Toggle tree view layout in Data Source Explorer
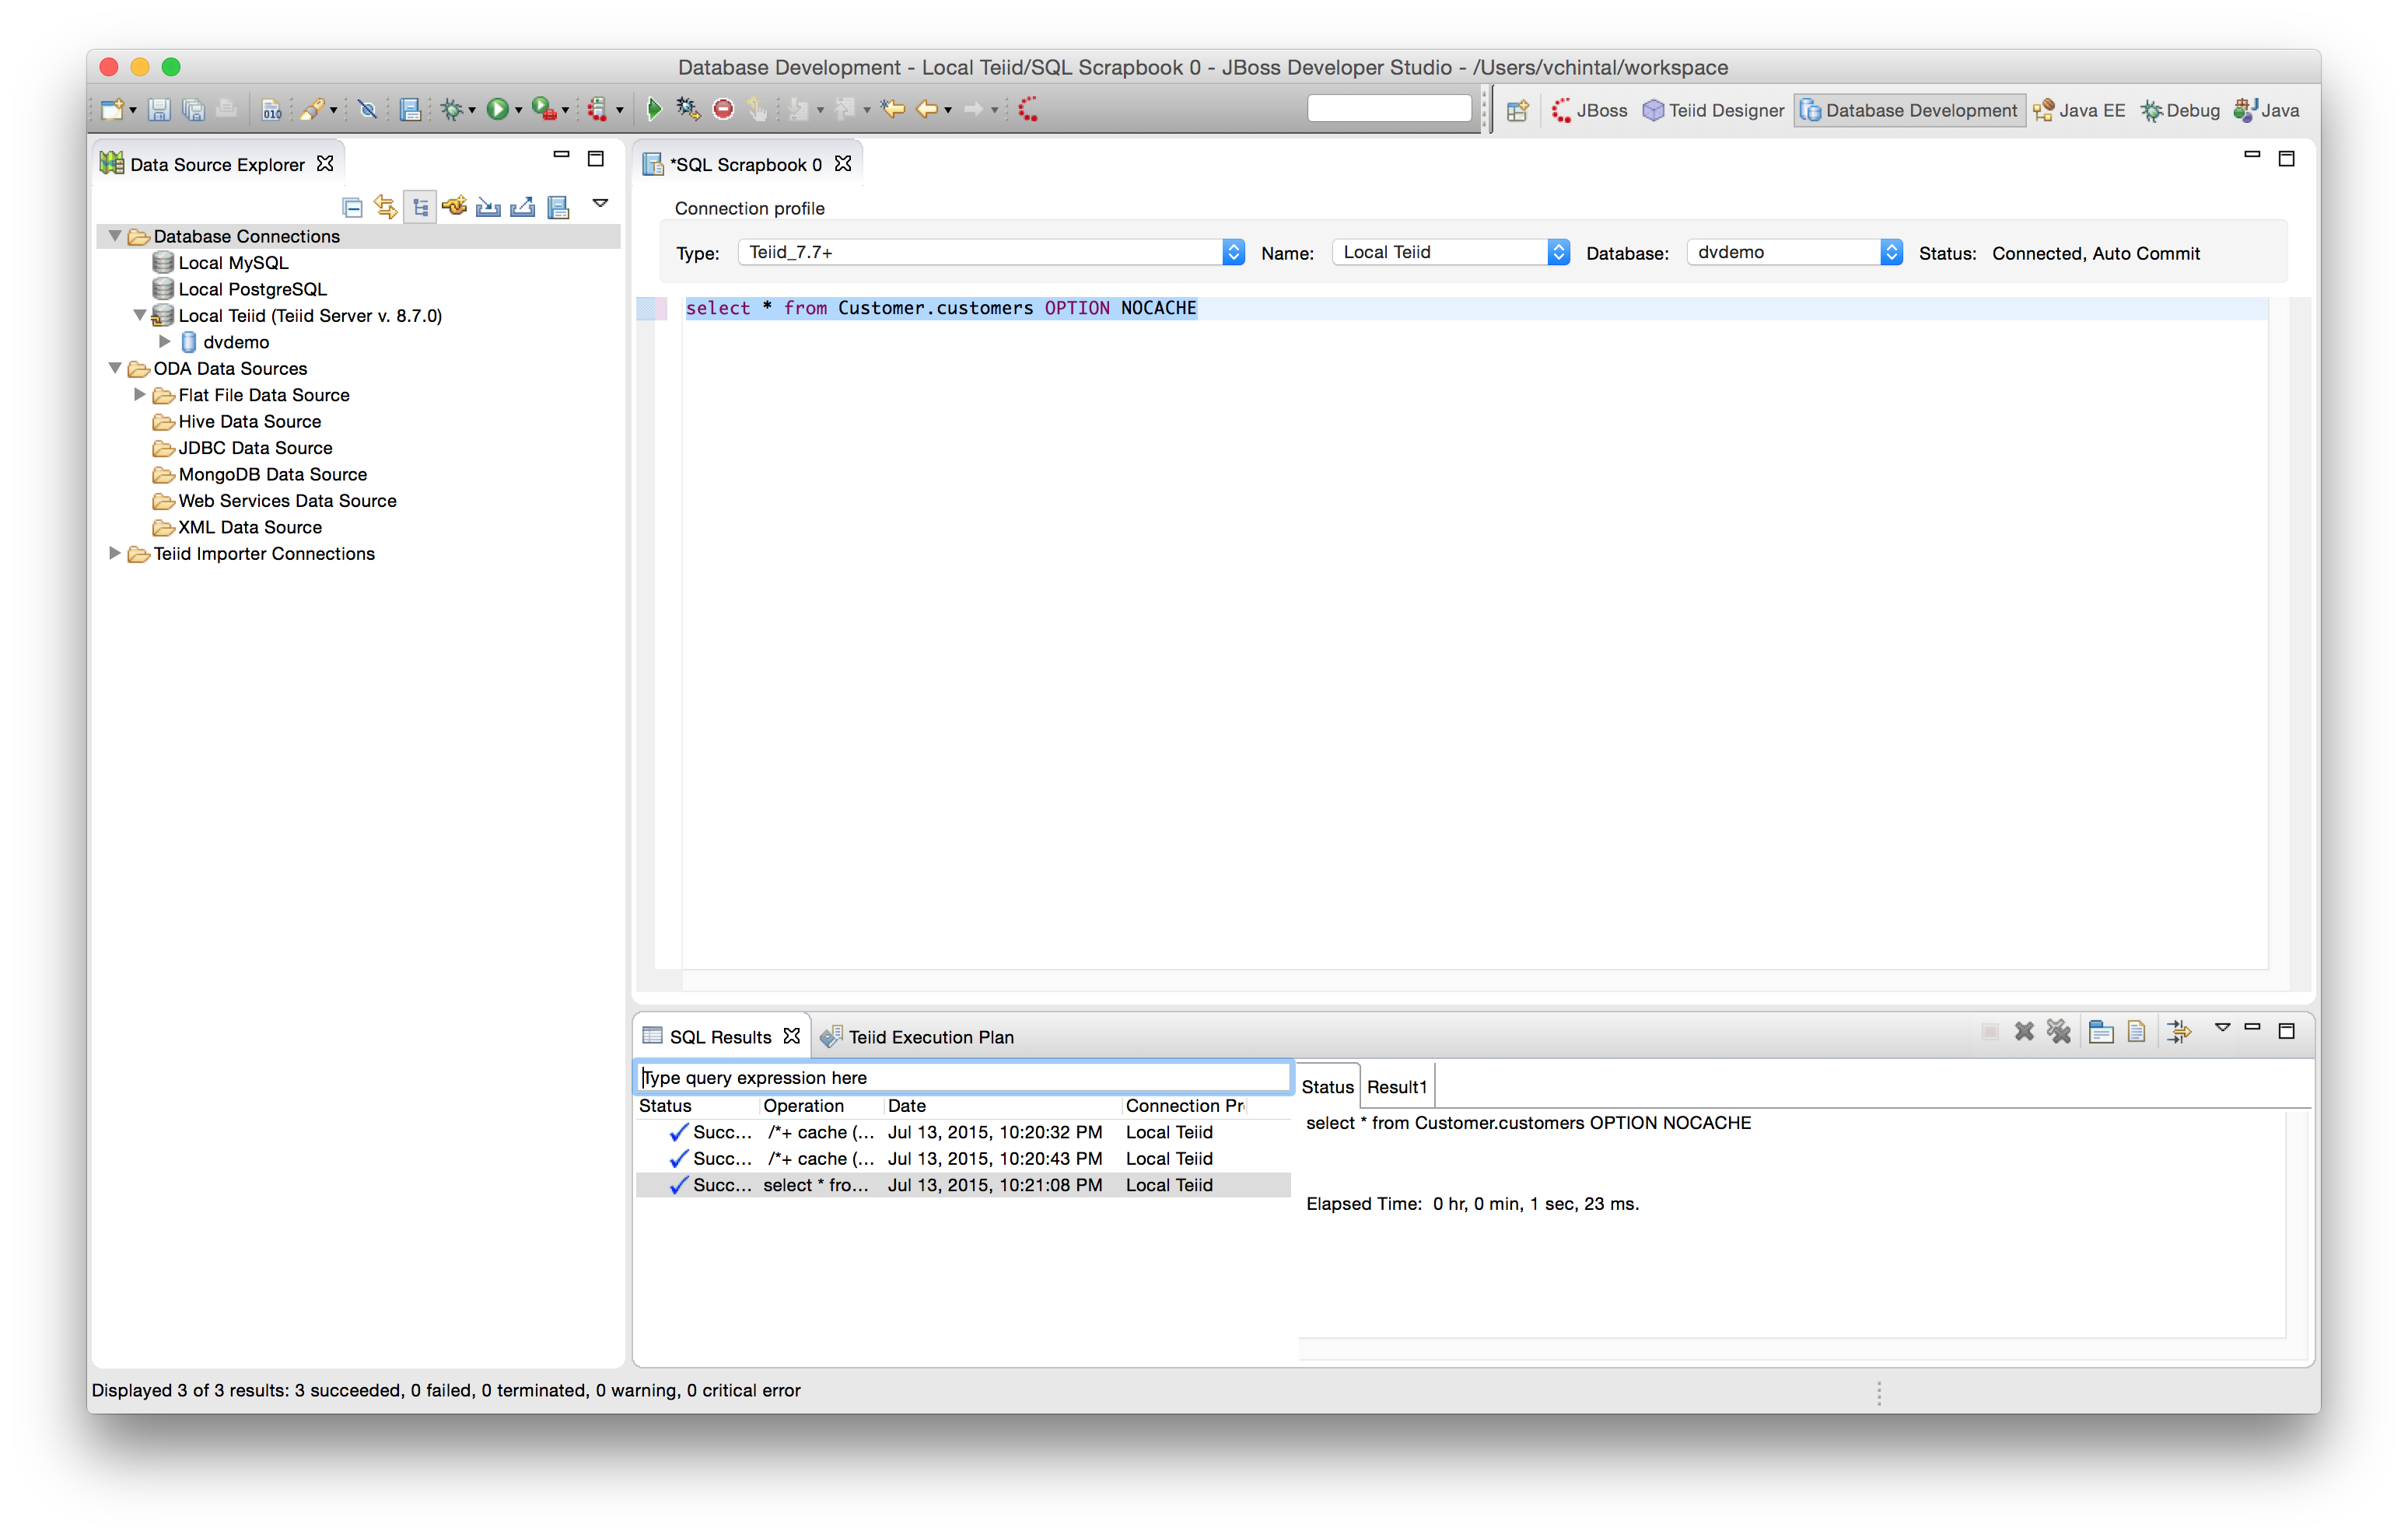 pyautogui.click(x=420, y=206)
